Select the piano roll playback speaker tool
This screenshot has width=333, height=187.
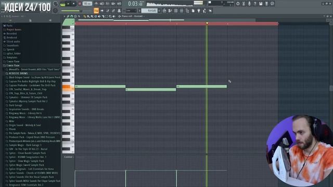(x=114, y=16)
